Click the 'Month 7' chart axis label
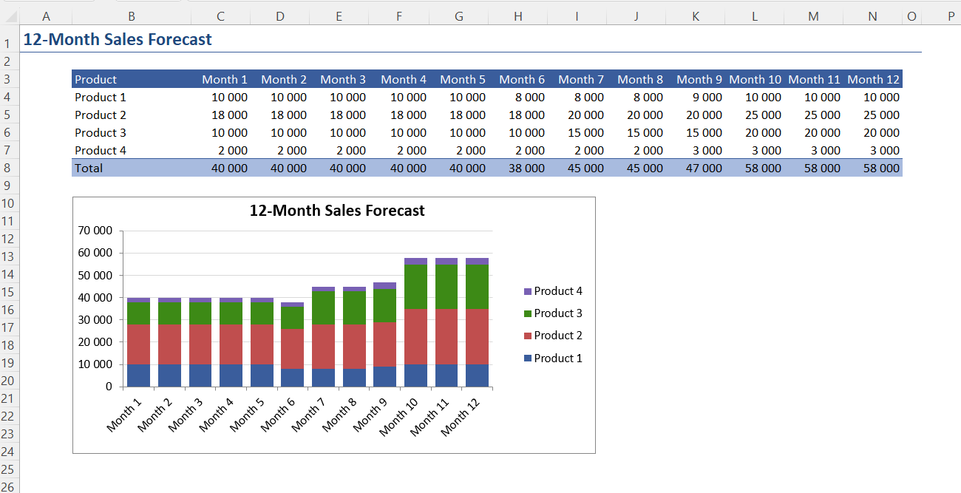Viewport: 961px width, 493px height. [x=308, y=414]
